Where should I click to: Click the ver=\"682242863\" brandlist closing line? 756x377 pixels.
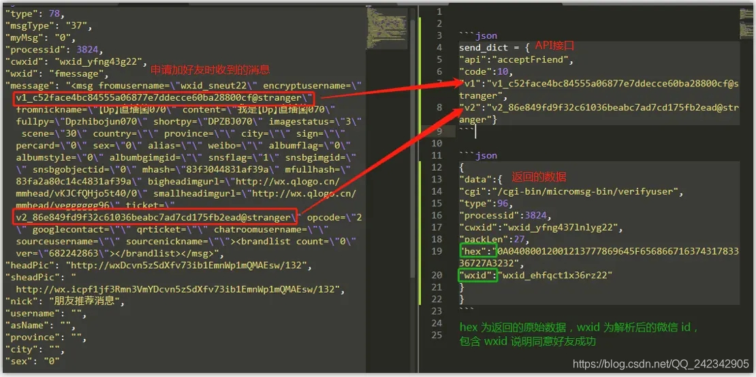[120, 253]
